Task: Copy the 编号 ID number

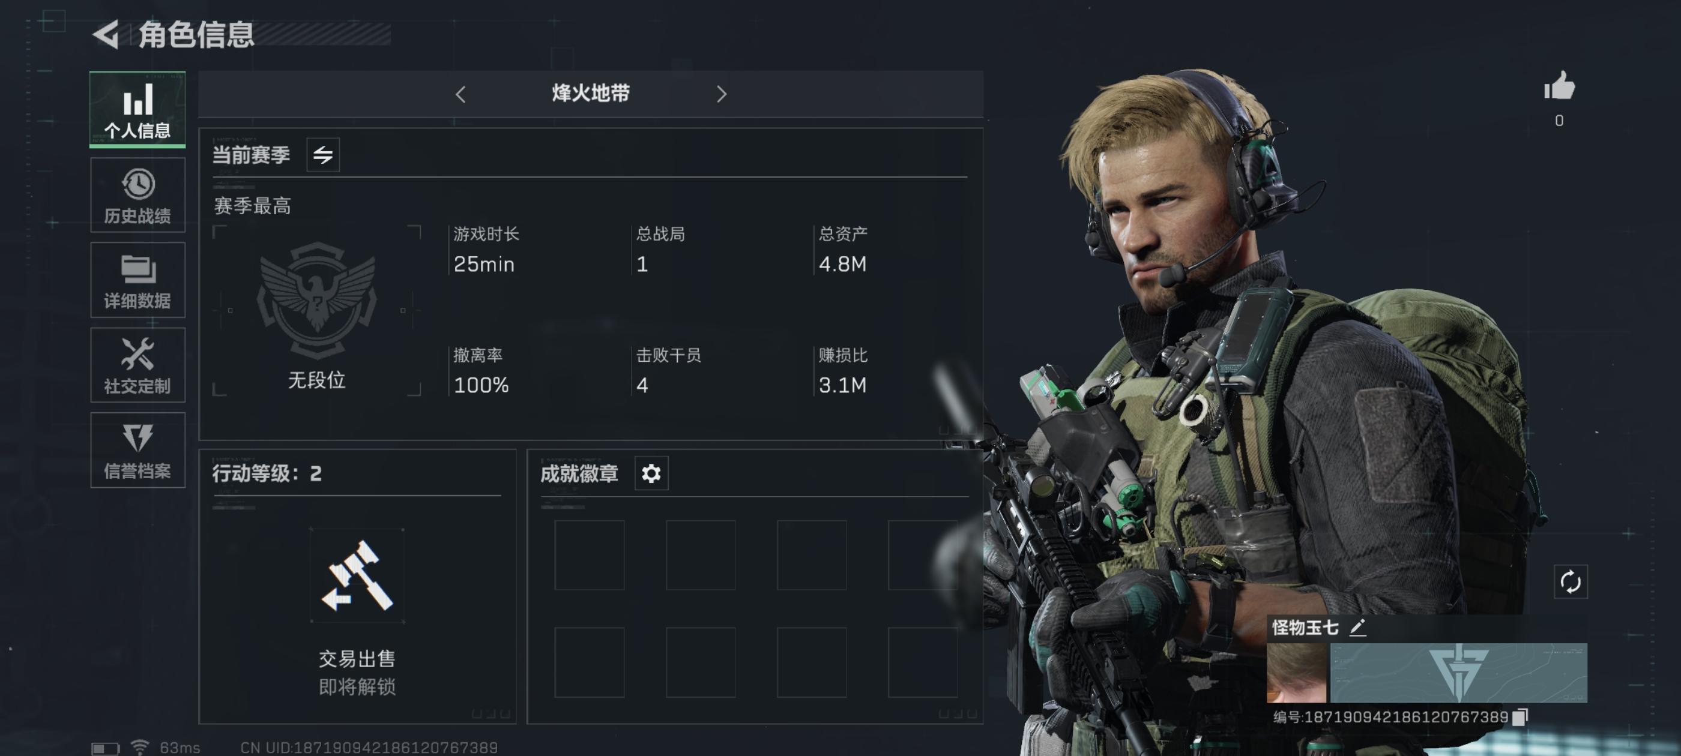Action: point(1520,717)
